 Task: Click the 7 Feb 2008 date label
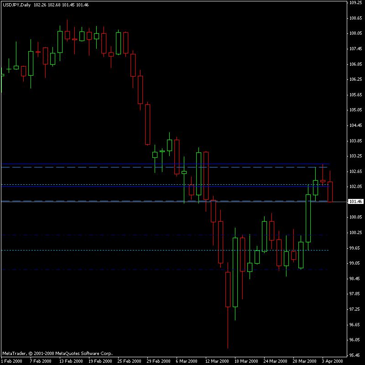[x=41, y=361]
